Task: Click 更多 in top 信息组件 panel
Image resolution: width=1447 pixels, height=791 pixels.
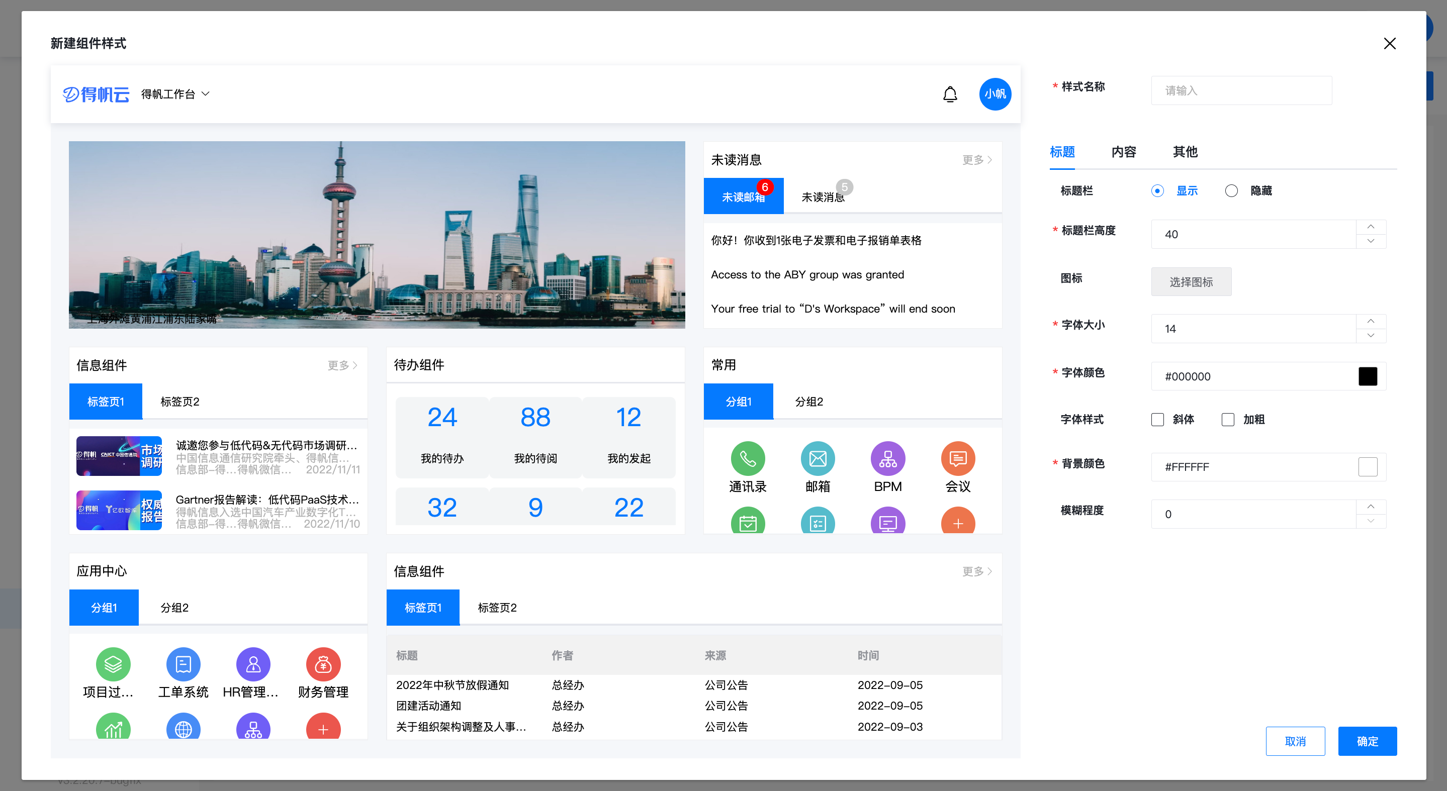Action: coord(342,365)
